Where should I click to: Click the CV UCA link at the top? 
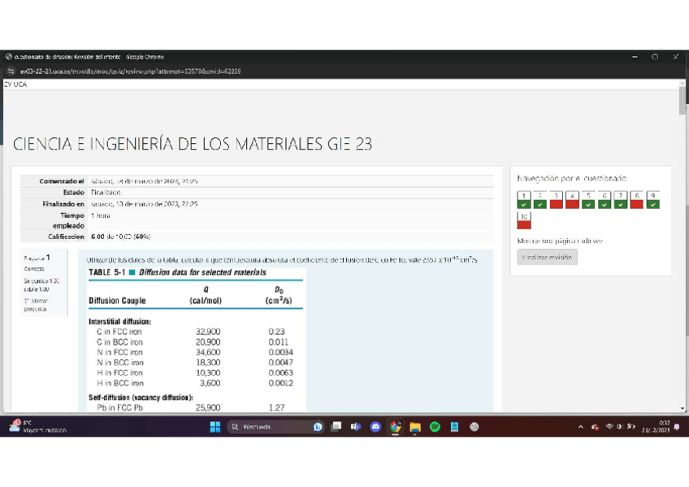point(15,84)
